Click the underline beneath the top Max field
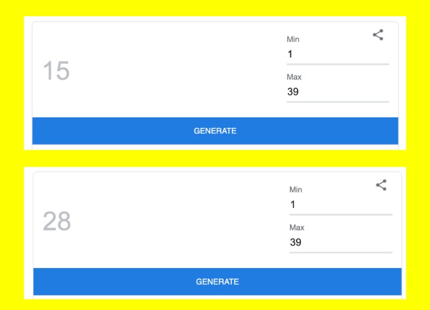Screen dimensions: 430x310 337,102
